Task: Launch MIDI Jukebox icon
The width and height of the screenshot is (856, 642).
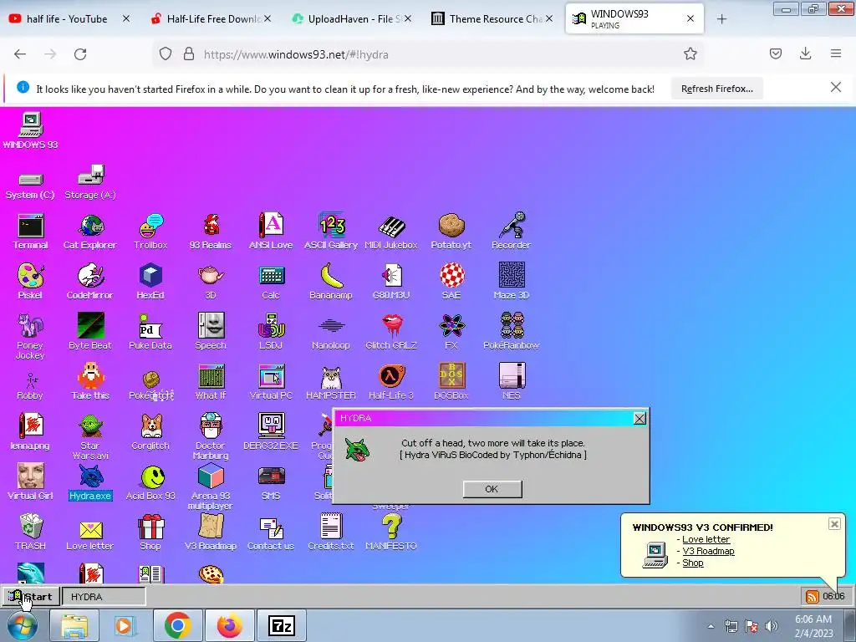Action: (x=391, y=232)
